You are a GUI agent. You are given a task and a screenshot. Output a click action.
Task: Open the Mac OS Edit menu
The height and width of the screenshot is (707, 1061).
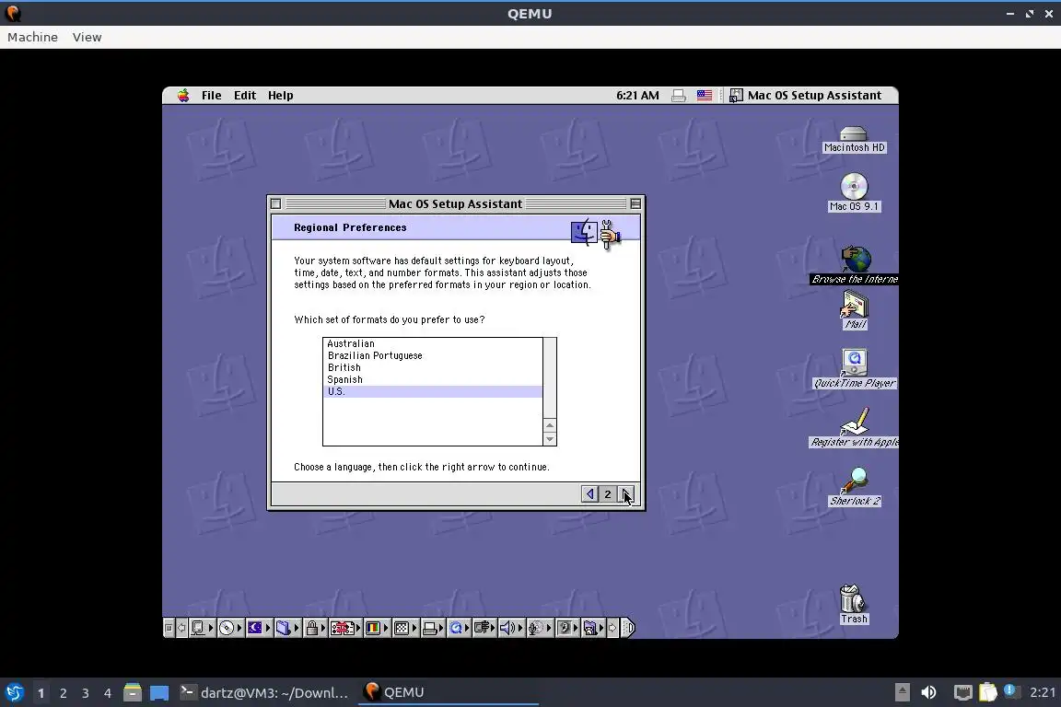tap(245, 96)
